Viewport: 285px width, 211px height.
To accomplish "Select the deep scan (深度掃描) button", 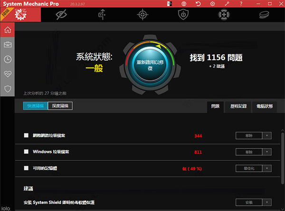I will pyautogui.click(x=60, y=106).
